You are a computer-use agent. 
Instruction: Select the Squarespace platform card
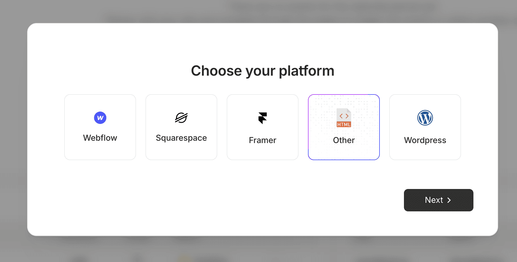(181, 127)
